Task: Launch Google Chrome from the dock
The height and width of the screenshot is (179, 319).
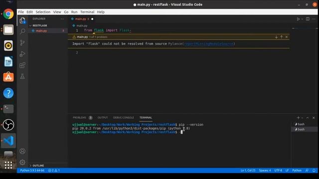Action: point(8,14)
